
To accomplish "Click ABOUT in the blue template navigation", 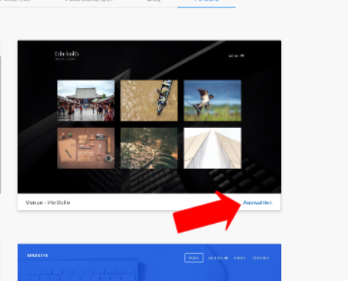I will point(240,258).
